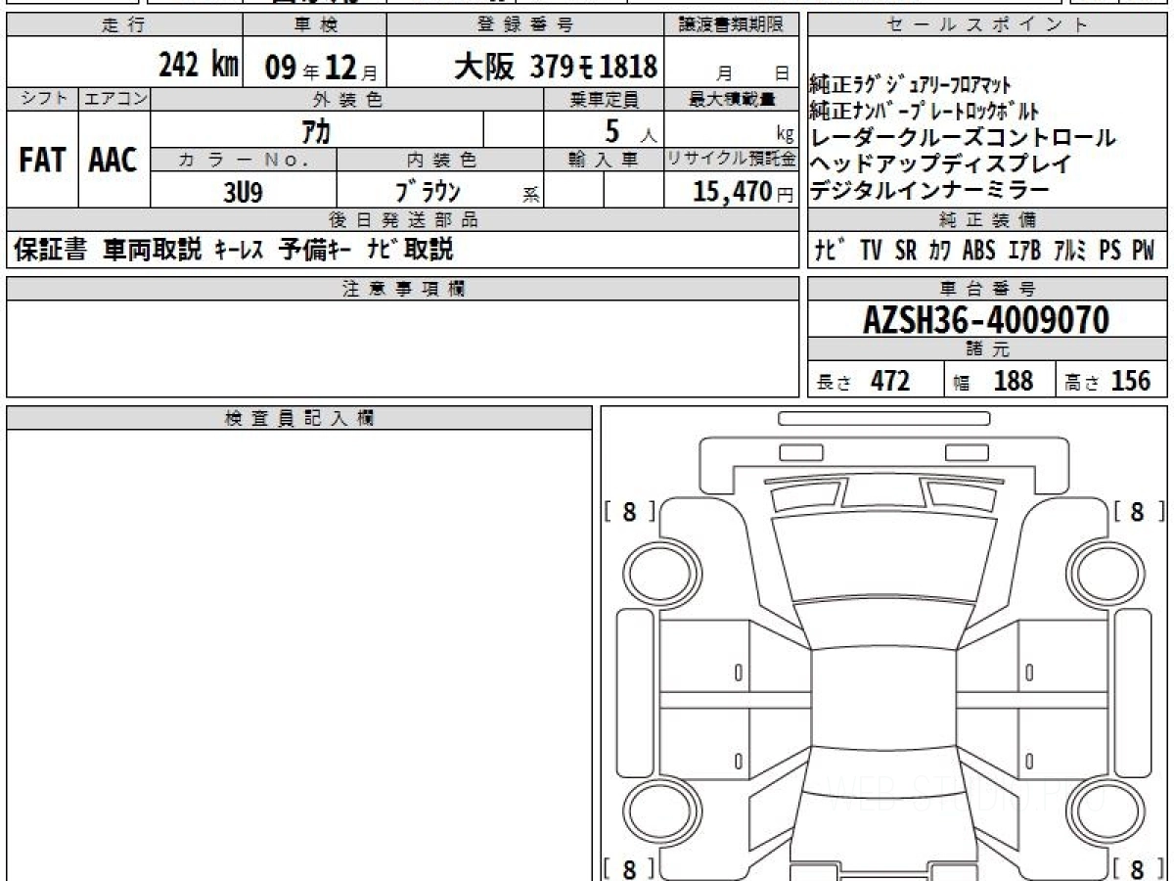This screenshot has height=881, width=1174.
Task: Select TV in factory equipment row
Action: point(871,251)
